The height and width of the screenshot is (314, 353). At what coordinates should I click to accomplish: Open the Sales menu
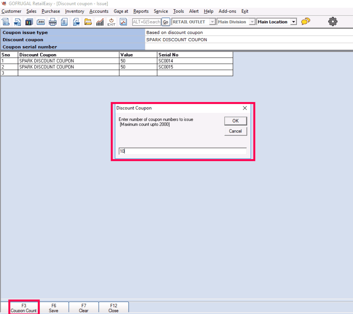click(x=31, y=11)
